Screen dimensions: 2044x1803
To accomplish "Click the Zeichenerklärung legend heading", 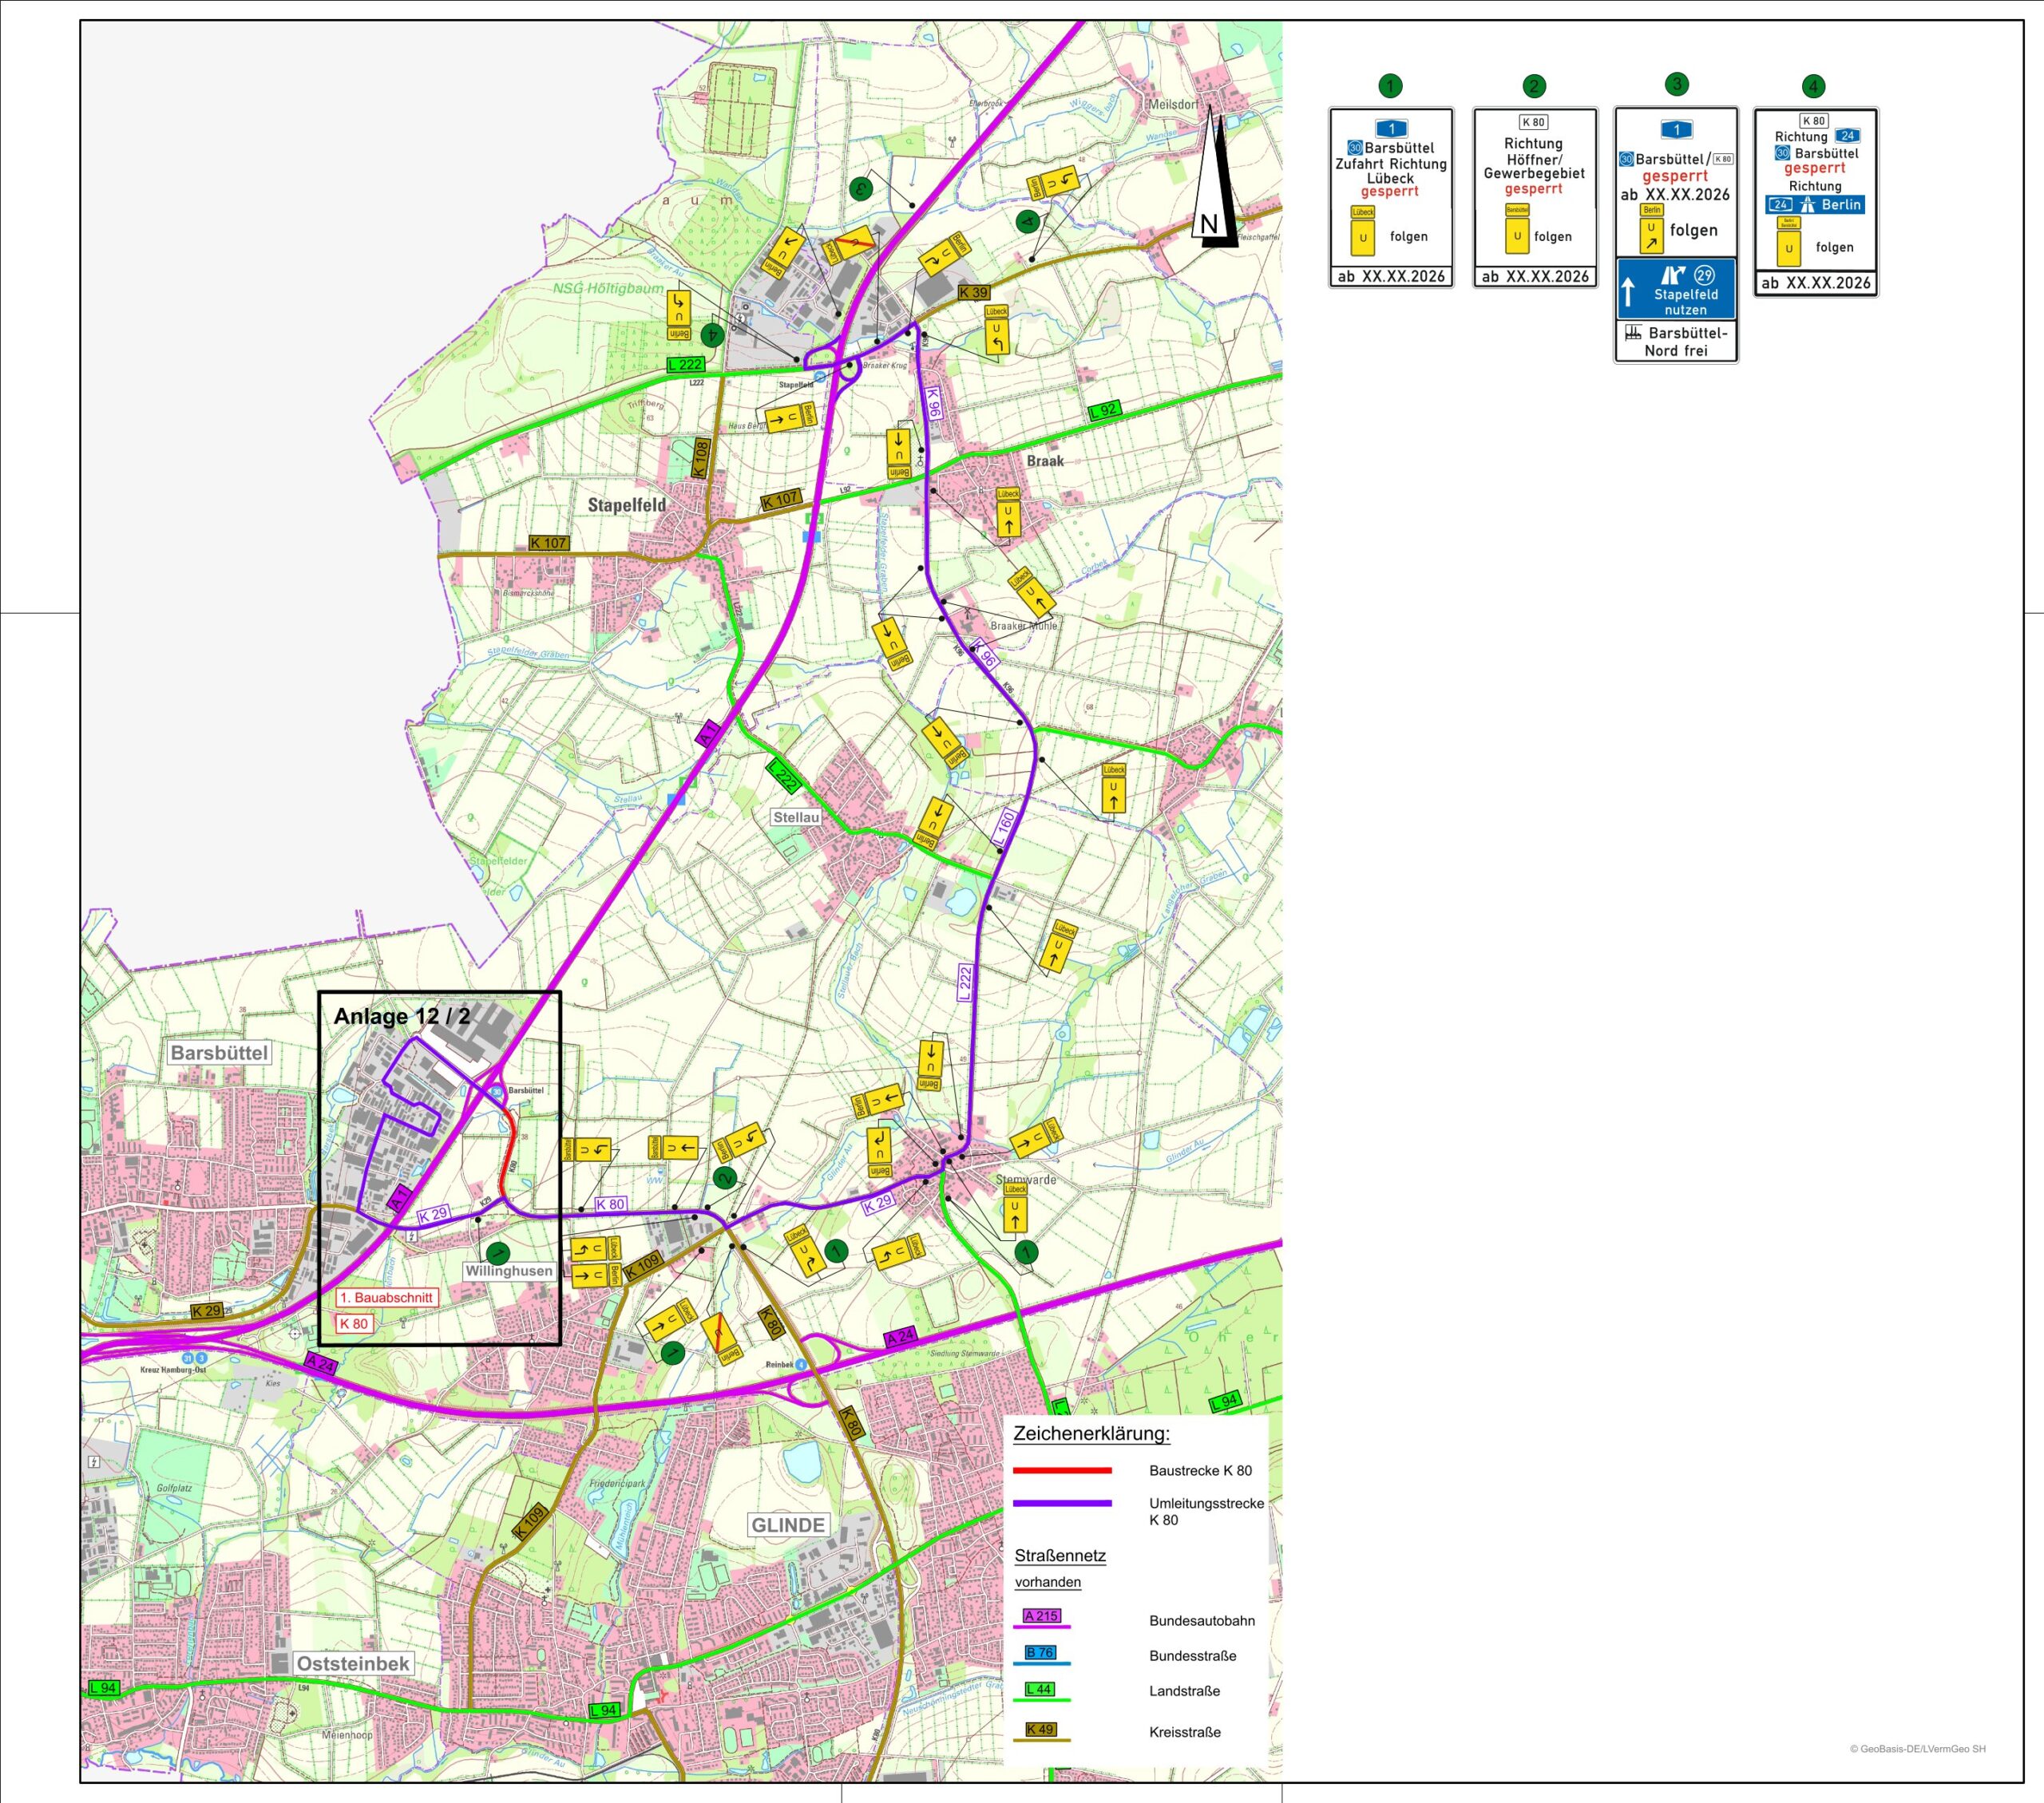I will [x=1091, y=1433].
